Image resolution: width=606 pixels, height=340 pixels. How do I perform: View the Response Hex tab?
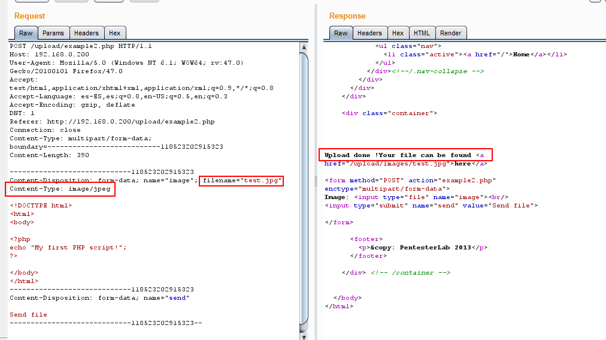click(x=398, y=34)
